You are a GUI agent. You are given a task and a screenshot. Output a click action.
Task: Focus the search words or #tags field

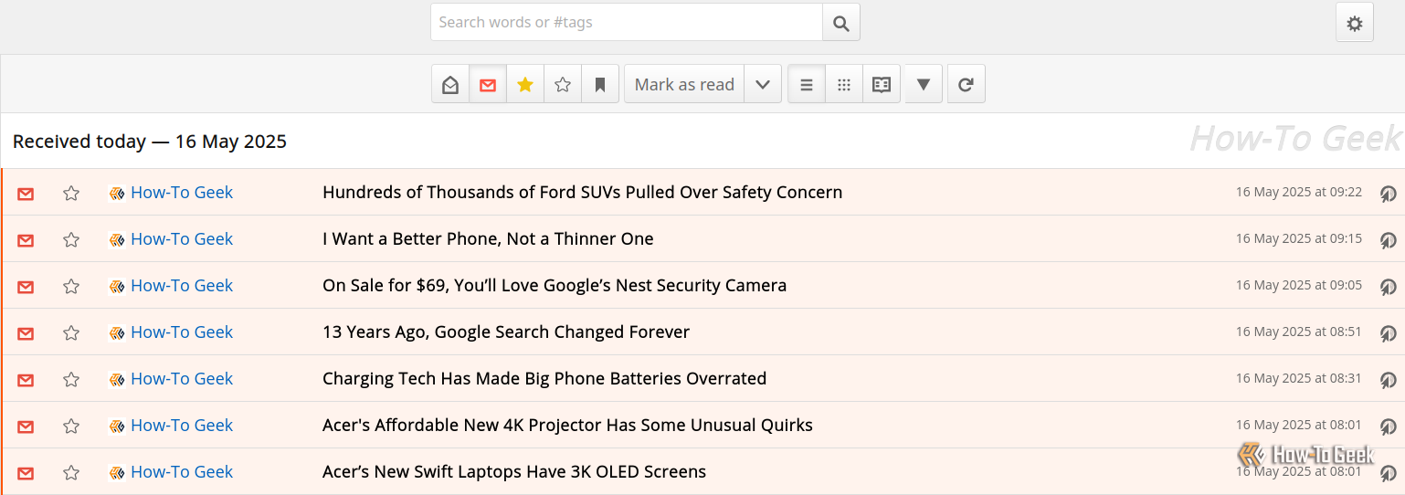point(627,23)
